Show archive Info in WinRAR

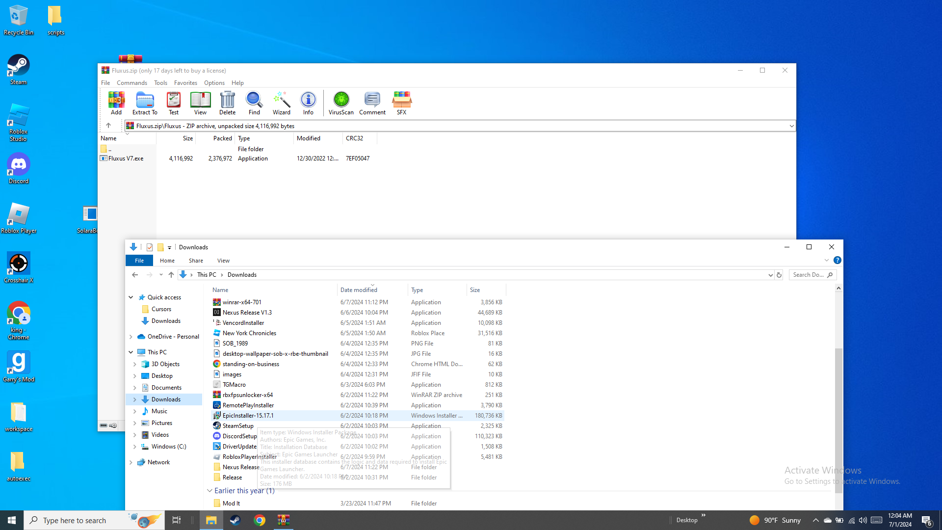[x=308, y=104]
